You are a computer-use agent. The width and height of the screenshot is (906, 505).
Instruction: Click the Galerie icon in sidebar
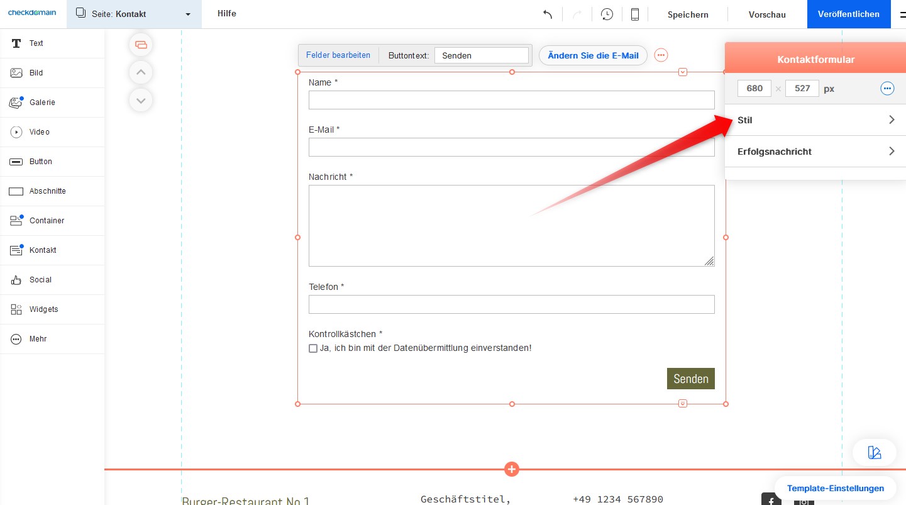pos(17,103)
